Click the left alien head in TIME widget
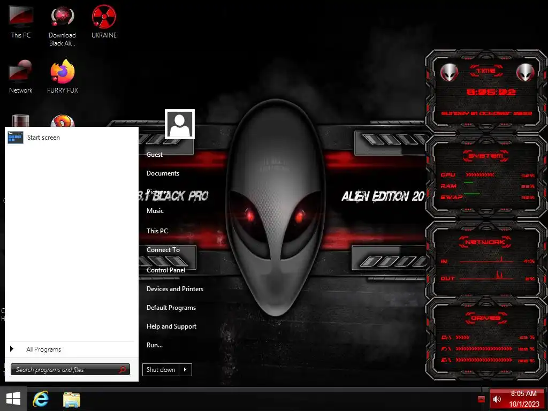 (449, 72)
